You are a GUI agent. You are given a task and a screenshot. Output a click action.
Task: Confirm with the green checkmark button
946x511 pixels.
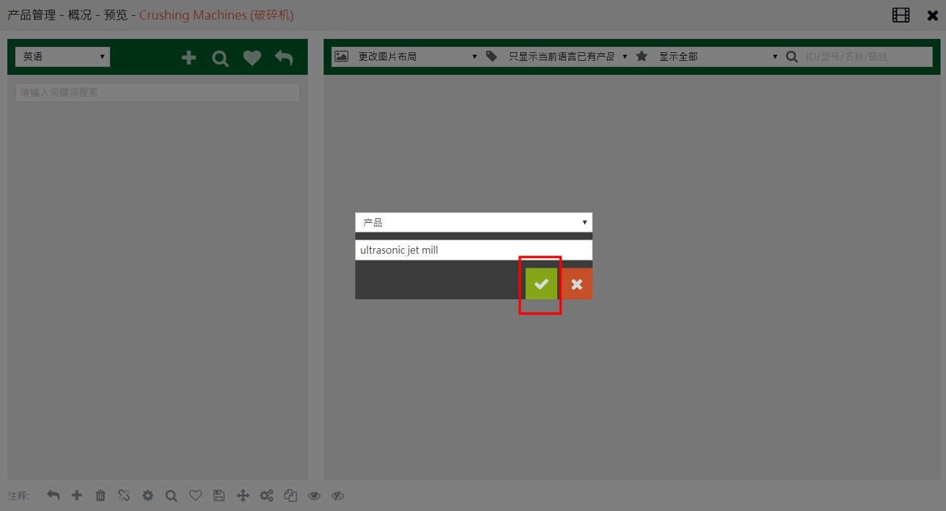click(541, 283)
